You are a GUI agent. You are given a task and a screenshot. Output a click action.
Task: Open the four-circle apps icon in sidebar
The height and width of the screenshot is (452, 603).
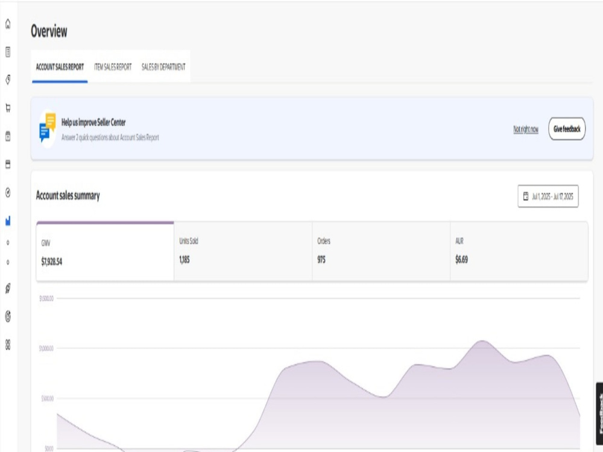pyautogui.click(x=8, y=345)
